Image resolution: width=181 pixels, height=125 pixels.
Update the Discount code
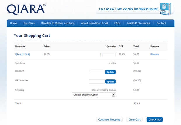coord(110,72)
